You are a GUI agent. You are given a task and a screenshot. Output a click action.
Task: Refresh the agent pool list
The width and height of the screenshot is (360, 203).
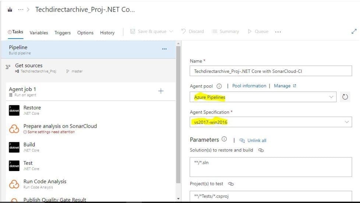[345, 97]
